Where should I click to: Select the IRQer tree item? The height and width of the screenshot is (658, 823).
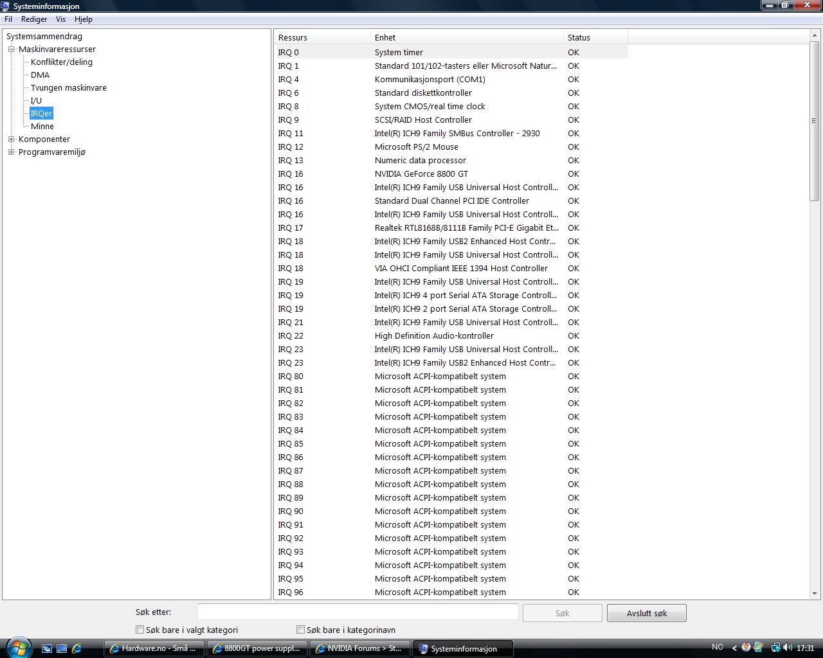[41, 114]
